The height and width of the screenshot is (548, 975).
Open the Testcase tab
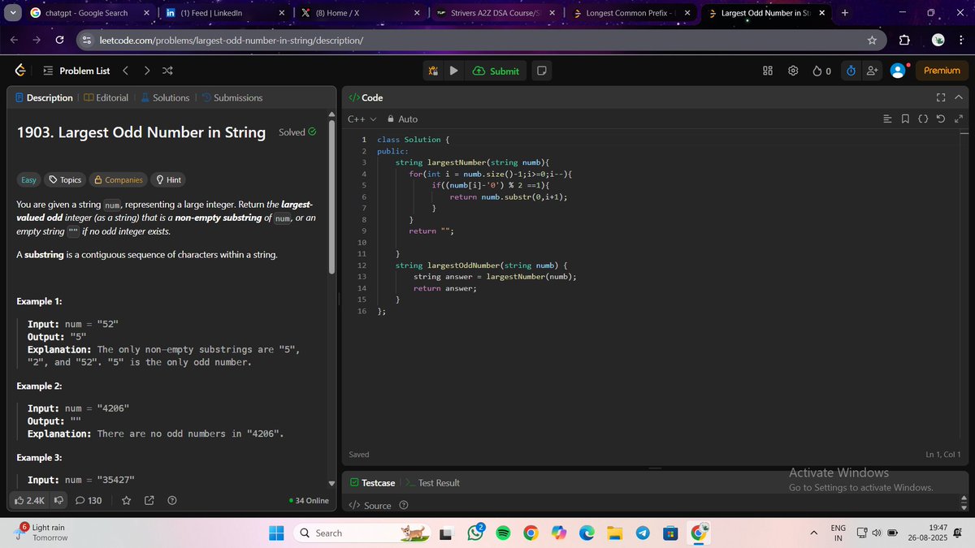[372, 482]
